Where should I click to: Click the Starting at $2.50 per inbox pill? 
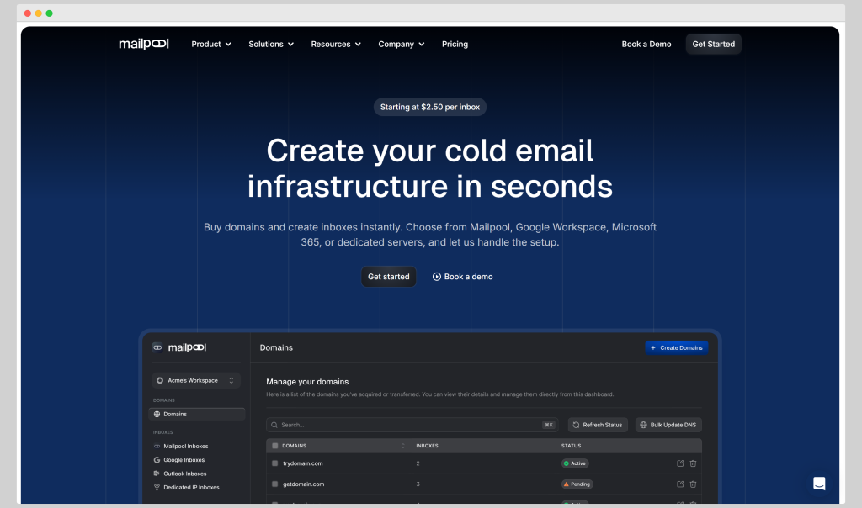[x=430, y=107]
